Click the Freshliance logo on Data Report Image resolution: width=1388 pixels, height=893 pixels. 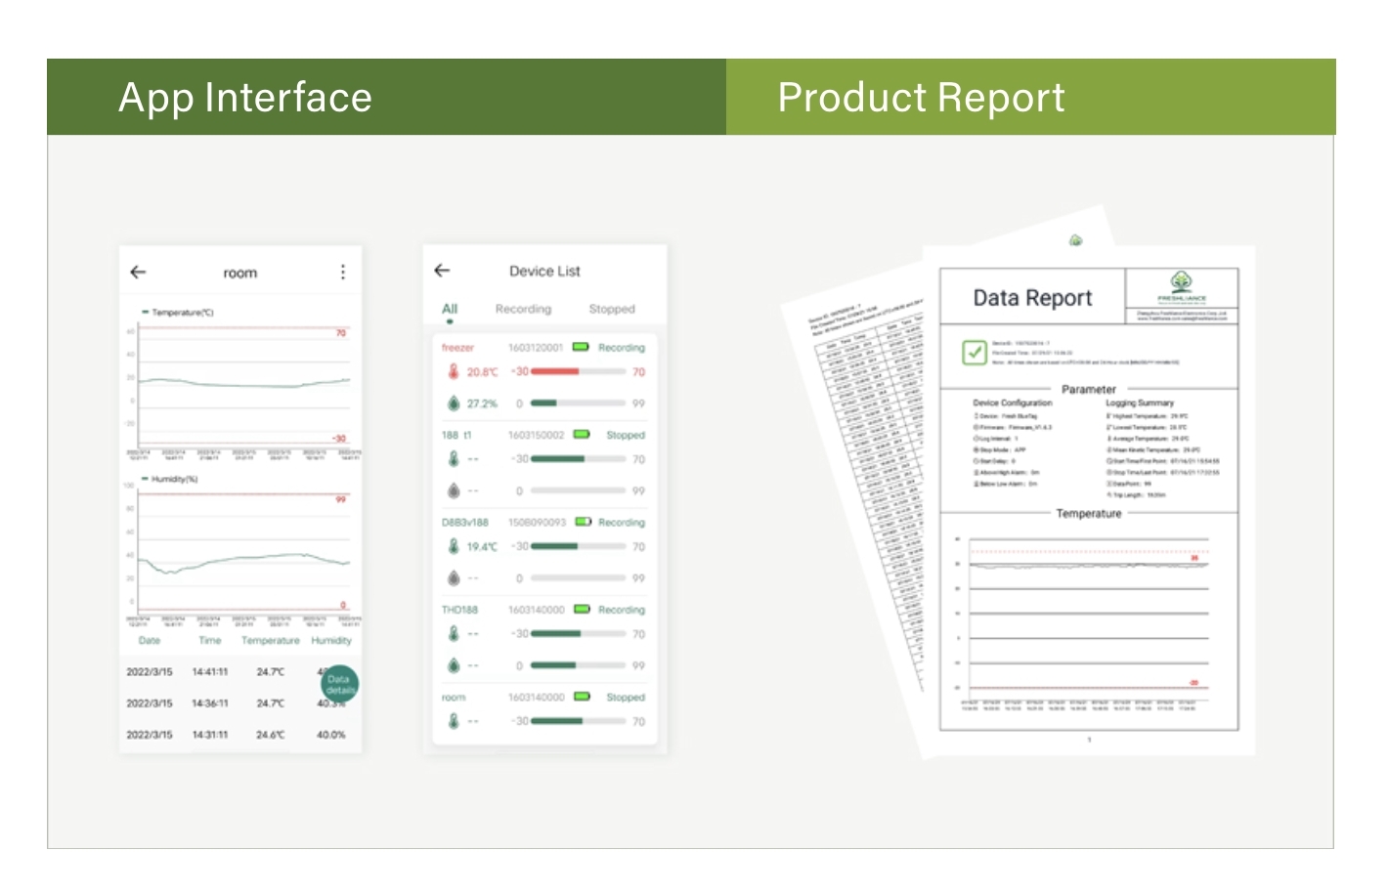[x=1182, y=283]
